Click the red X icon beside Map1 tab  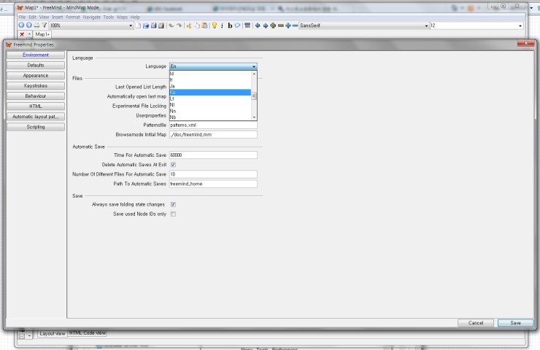23,34
